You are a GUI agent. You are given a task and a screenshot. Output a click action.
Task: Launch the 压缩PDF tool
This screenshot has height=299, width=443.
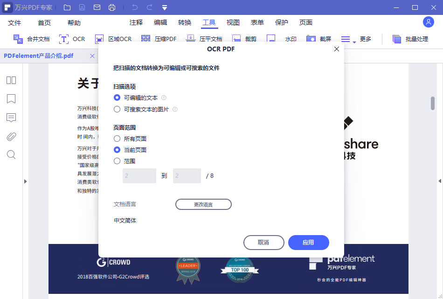161,39
